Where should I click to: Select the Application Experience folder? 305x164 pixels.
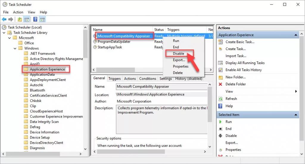(x=47, y=69)
